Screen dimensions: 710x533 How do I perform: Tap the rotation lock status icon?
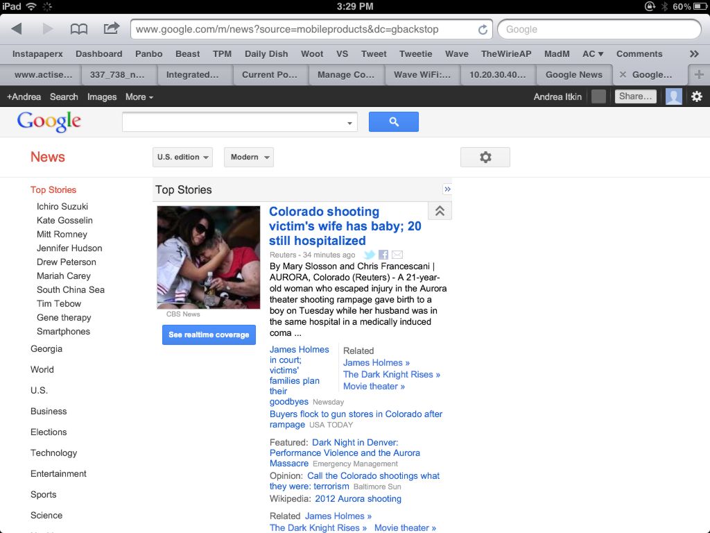point(650,6)
